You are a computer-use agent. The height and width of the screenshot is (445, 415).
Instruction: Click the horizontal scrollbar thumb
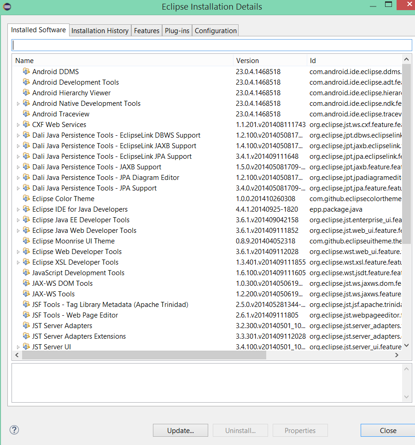[x=144, y=355]
